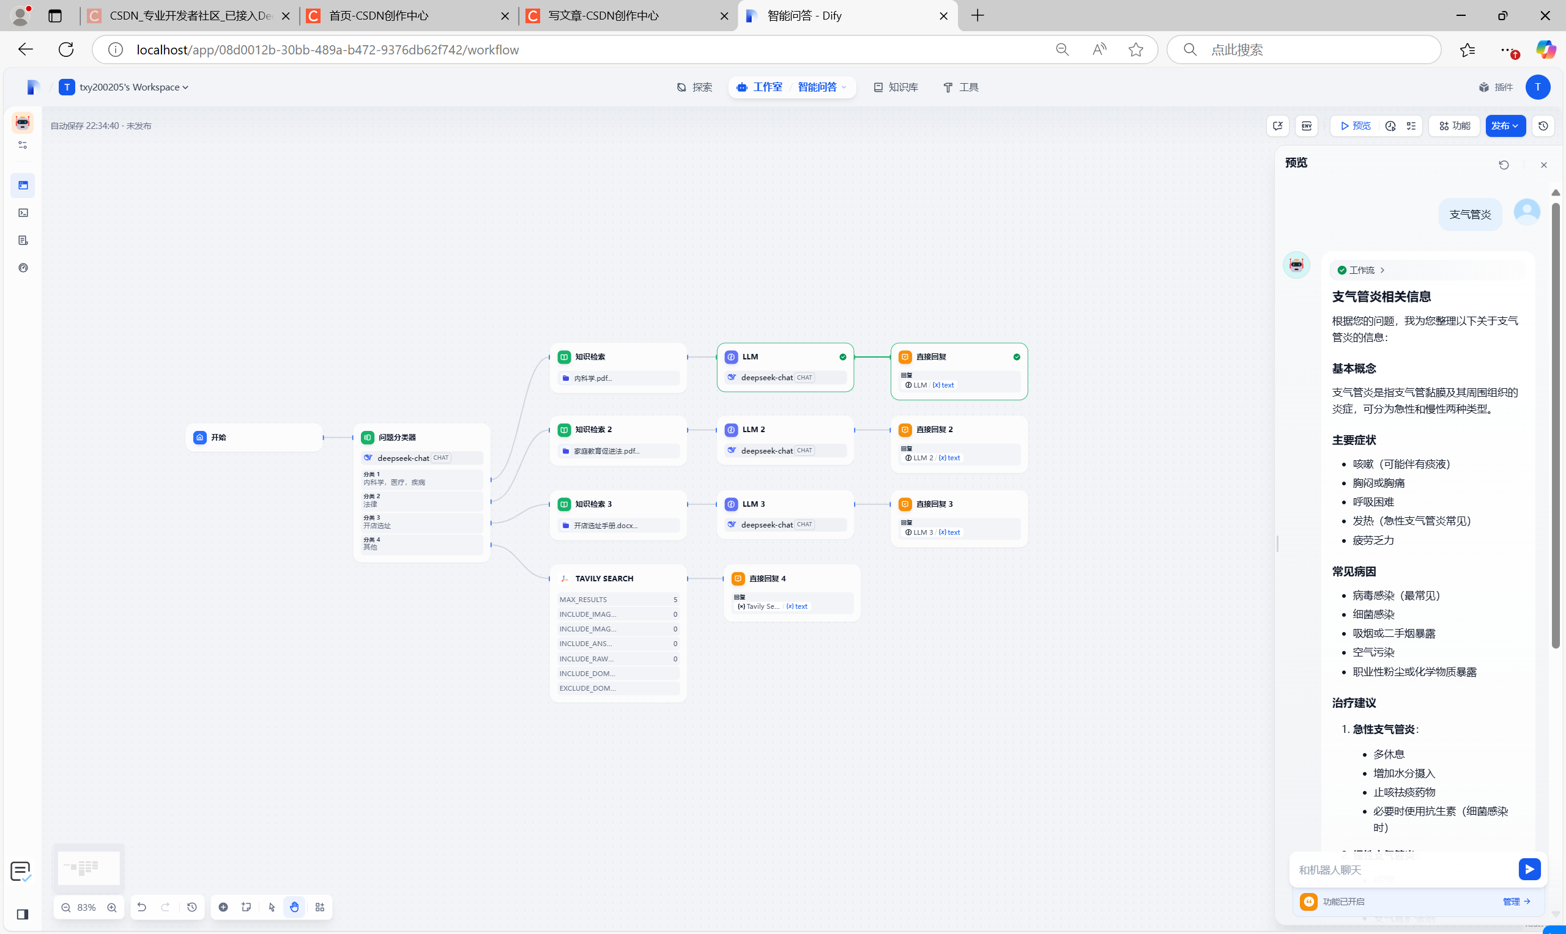Open the 探索 explore tab

coord(694,87)
